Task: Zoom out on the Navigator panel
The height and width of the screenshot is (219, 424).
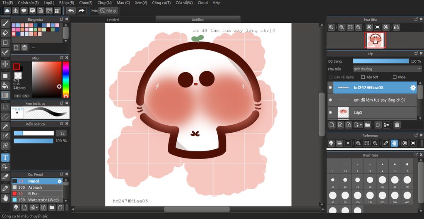Action: pos(358,27)
